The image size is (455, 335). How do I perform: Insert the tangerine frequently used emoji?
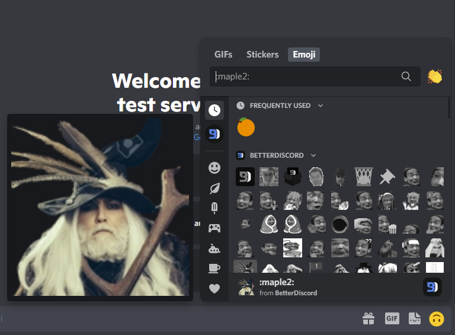pos(246,127)
